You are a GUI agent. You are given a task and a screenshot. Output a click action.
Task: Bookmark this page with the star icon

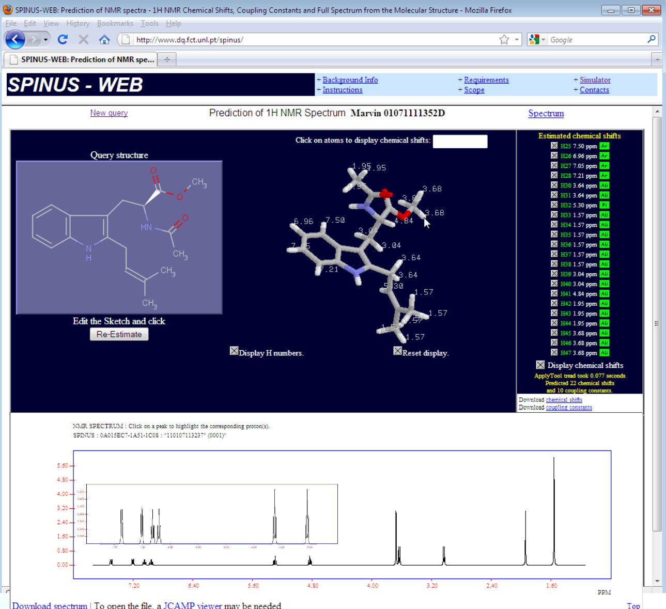tap(504, 40)
